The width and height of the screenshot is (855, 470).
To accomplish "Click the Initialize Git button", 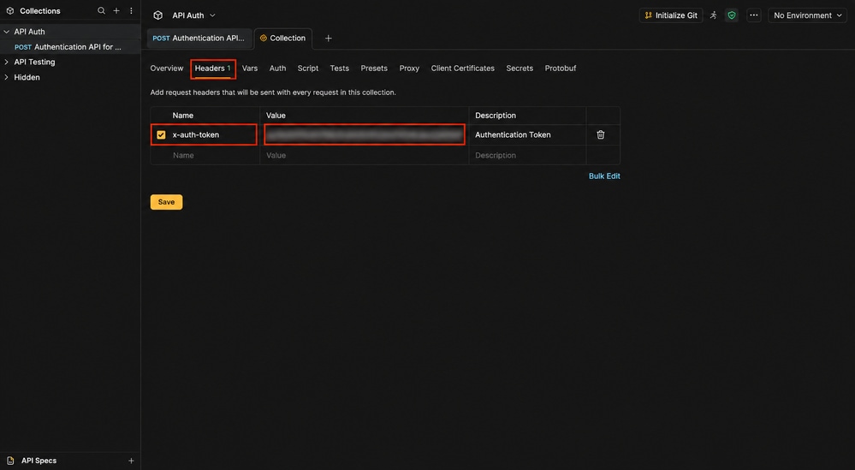I will [671, 15].
